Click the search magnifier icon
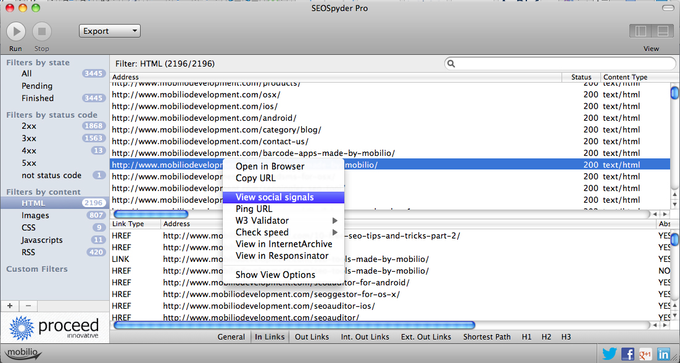The image size is (680, 363). pyautogui.click(x=451, y=63)
